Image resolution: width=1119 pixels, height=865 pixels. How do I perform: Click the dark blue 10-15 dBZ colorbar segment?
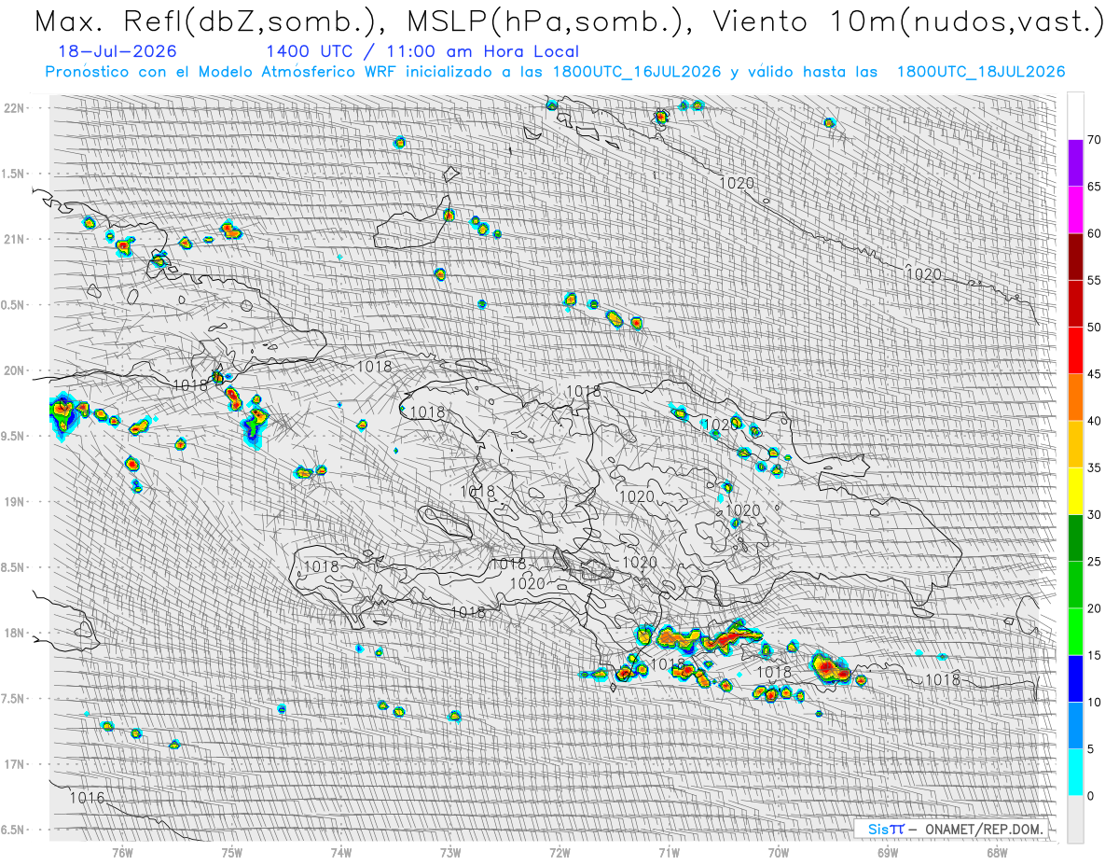coord(1075,678)
